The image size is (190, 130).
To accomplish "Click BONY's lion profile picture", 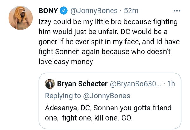I will click(21, 18).
